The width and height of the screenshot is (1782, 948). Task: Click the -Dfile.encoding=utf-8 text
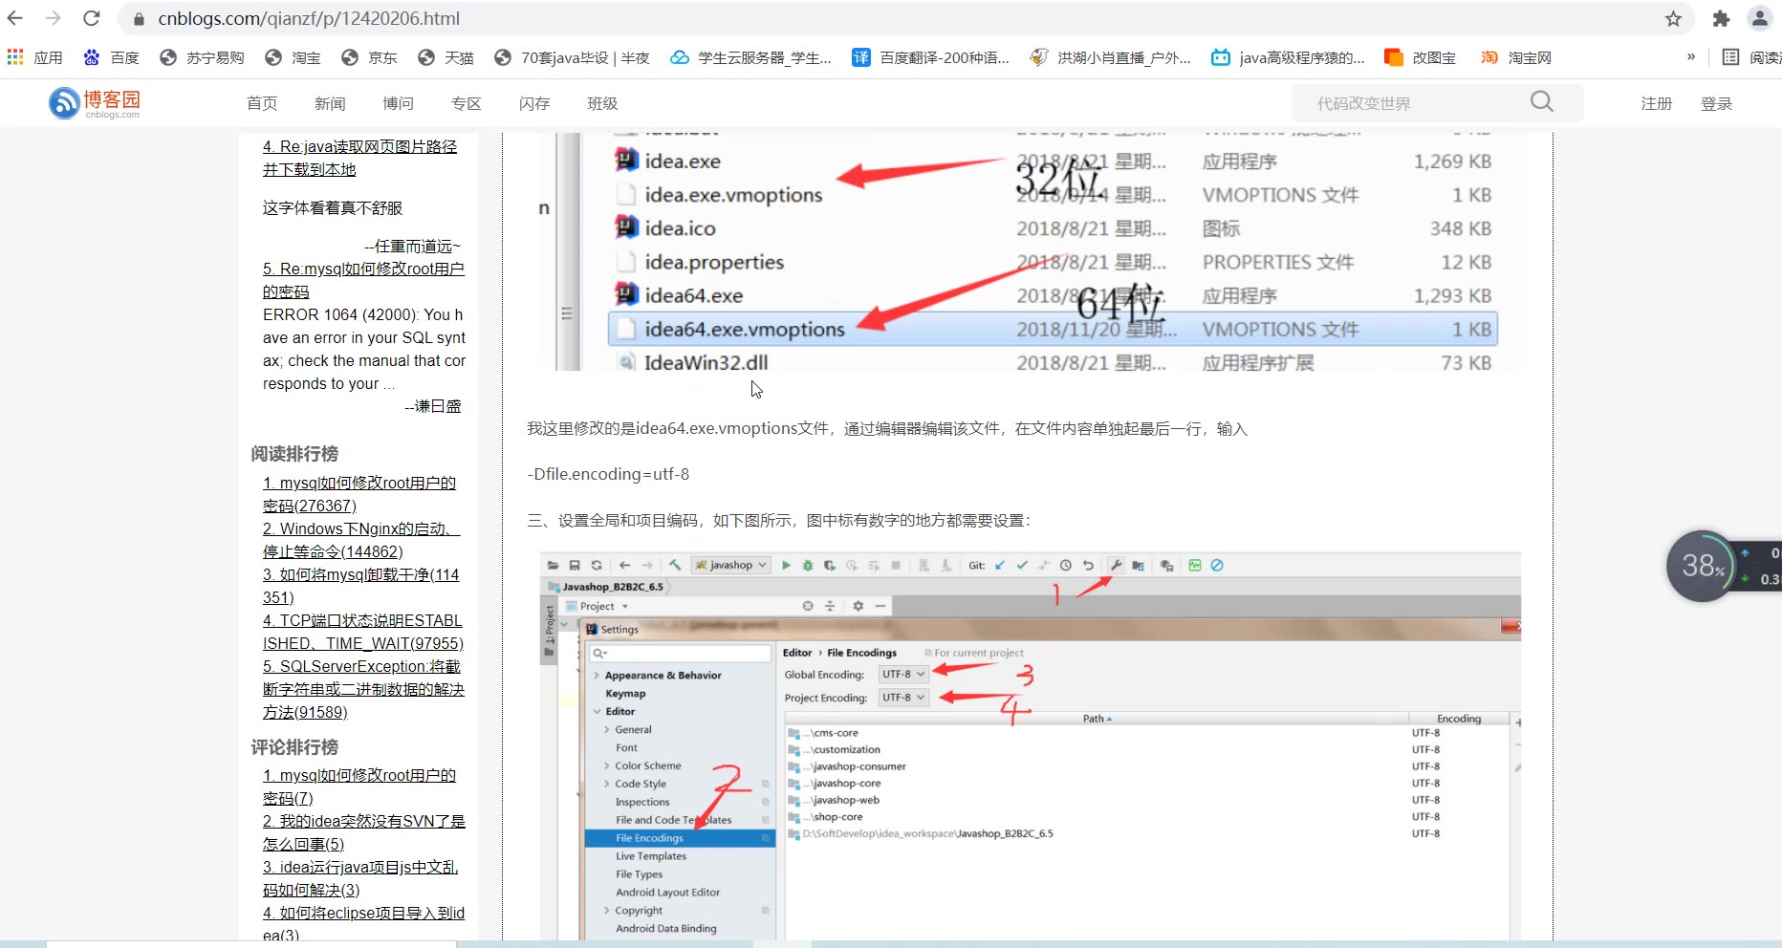coord(608,474)
